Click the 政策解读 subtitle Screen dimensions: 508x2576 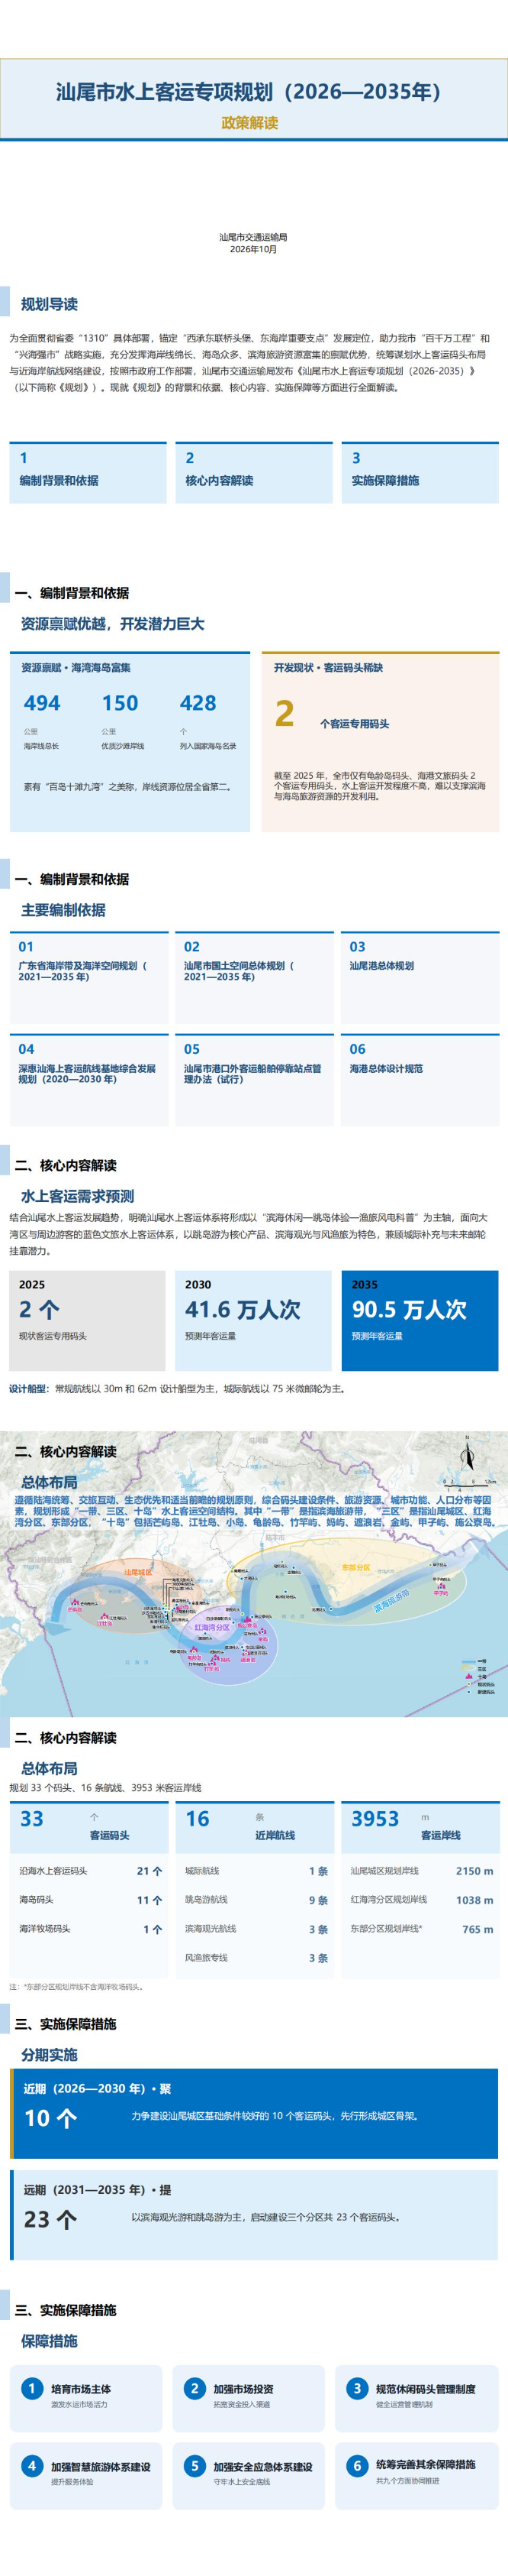(x=249, y=122)
